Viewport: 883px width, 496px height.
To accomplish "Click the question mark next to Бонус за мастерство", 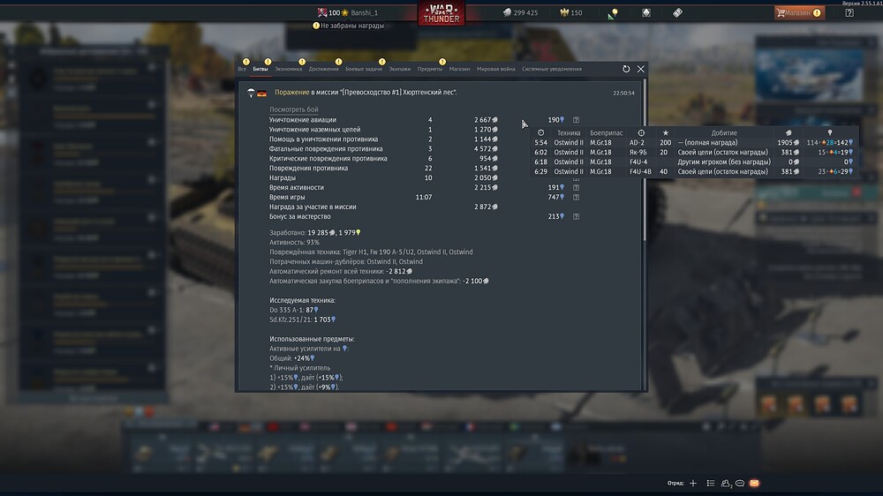I will (576, 216).
